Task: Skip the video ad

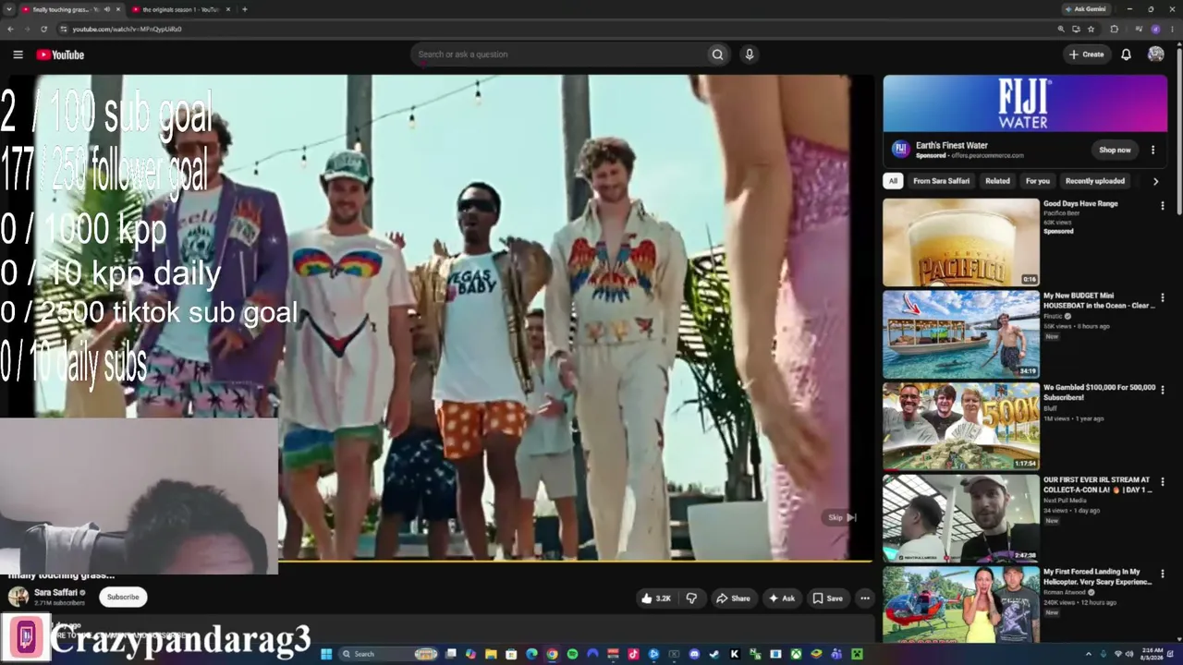Action: [841, 518]
